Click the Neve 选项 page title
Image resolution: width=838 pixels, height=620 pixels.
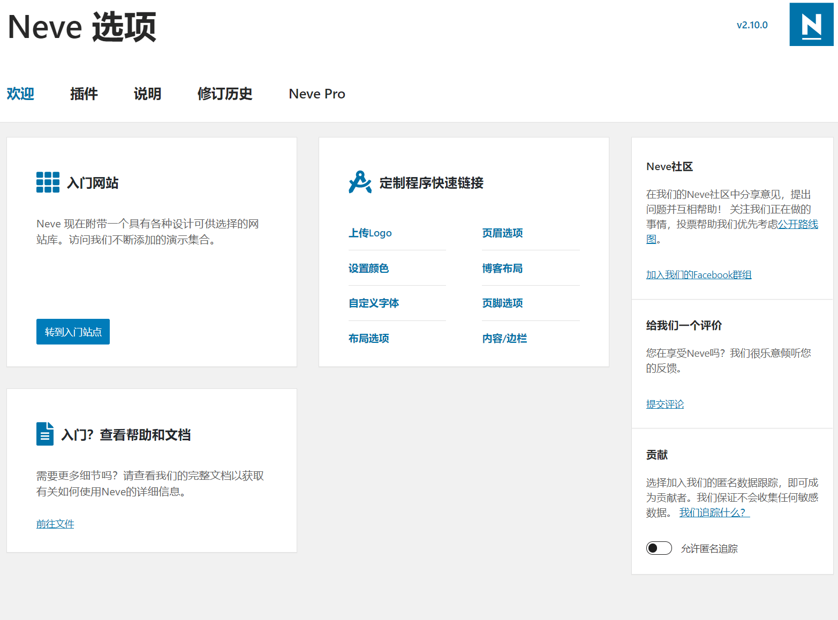coord(82,27)
